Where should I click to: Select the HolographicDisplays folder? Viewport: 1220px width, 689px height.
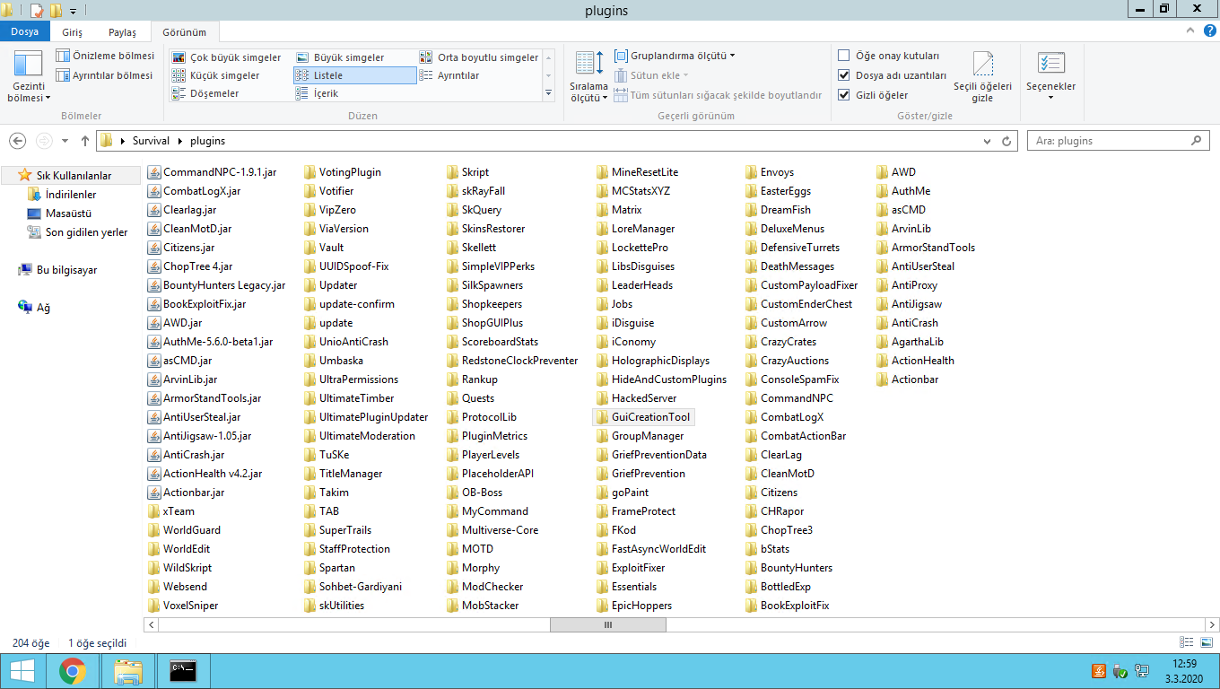coord(653,361)
